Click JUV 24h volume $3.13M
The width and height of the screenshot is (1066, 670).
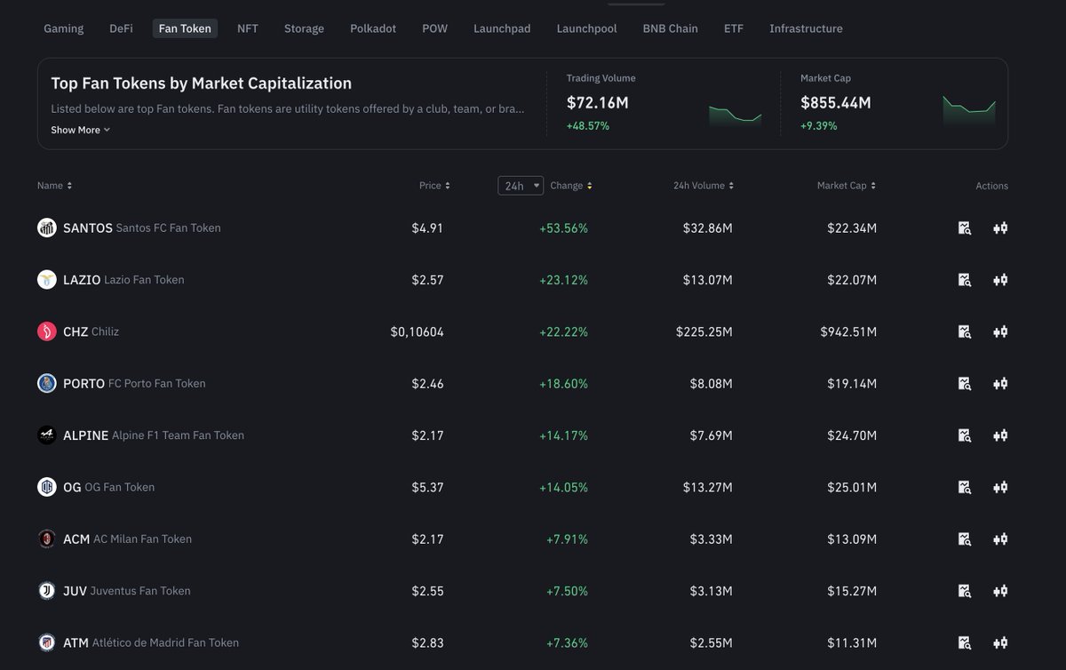pyautogui.click(x=711, y=591)
